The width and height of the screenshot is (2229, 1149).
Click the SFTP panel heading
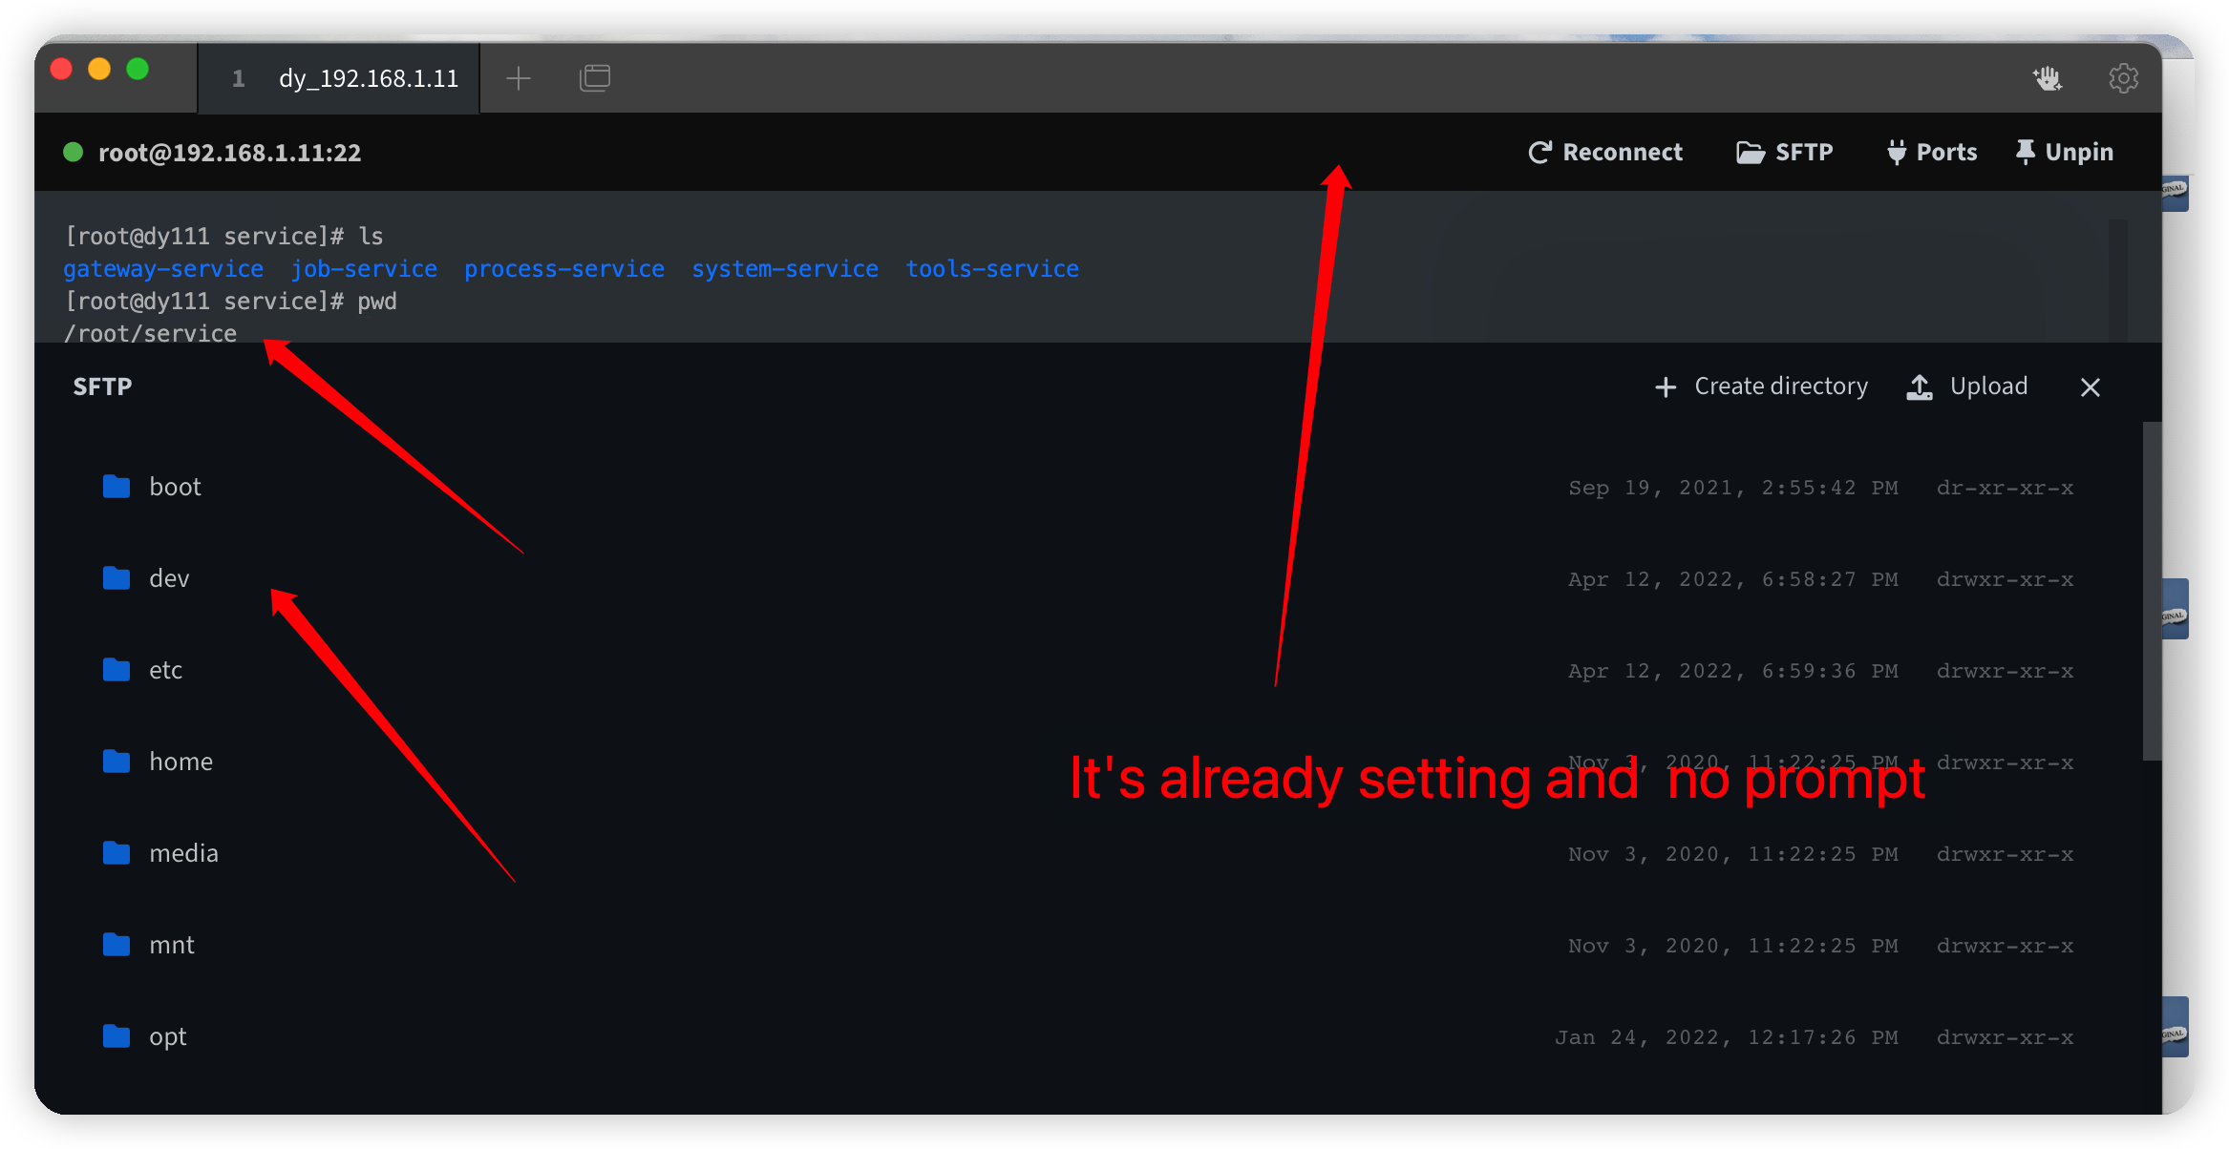[x=102, y=386]
